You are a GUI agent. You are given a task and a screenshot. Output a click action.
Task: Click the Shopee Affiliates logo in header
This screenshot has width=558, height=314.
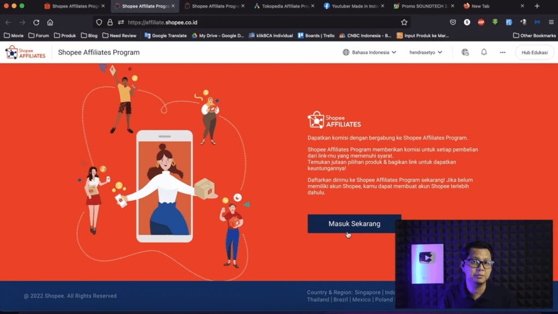(26, 52)
